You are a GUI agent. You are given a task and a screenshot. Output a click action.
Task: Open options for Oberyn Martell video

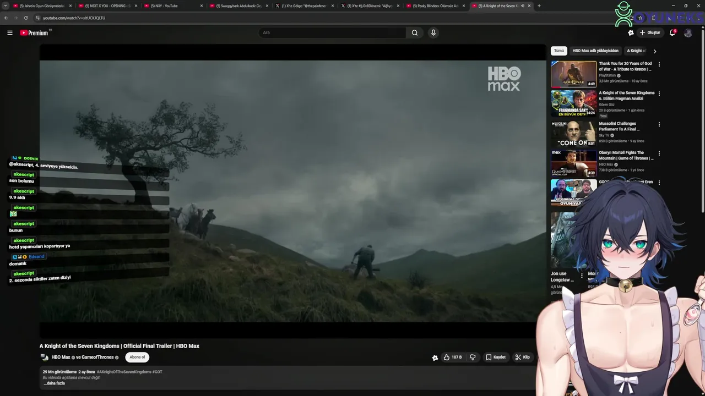(x=659, y=153)
